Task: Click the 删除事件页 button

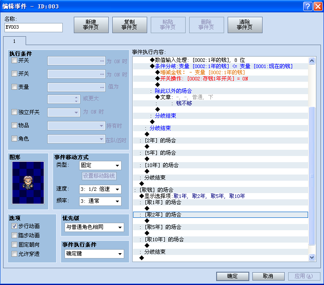Action: [206, 25]
